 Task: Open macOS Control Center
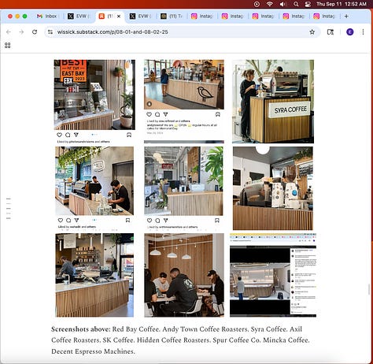point(308,4)
